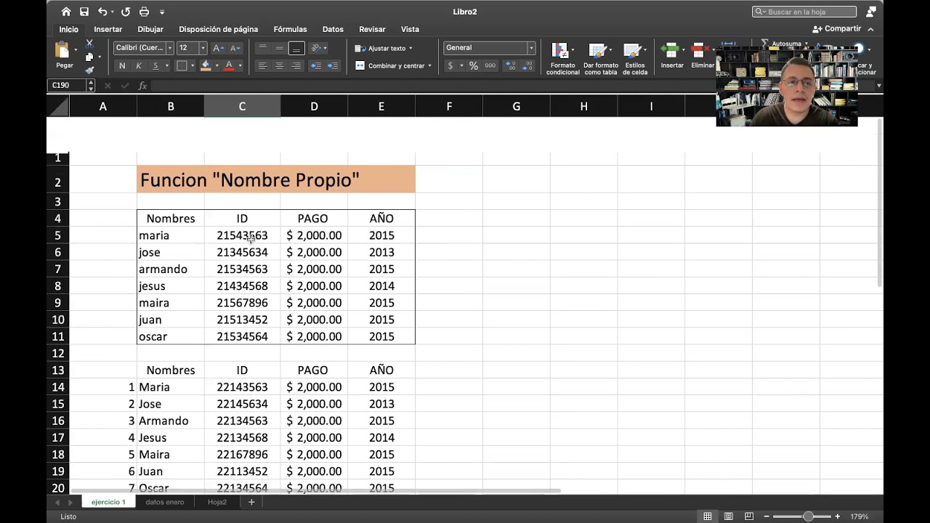Apply percent style format
The image size is (930, 523).
pos(473,65)
